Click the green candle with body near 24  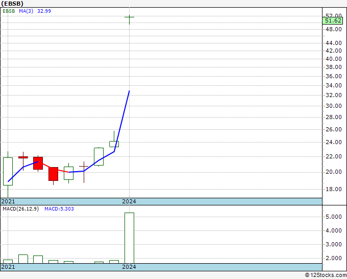pos(114,144)
